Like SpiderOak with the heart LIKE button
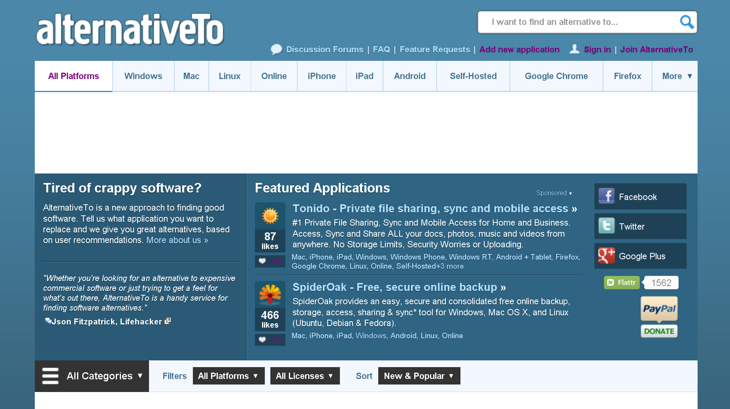 coord(270,339)
